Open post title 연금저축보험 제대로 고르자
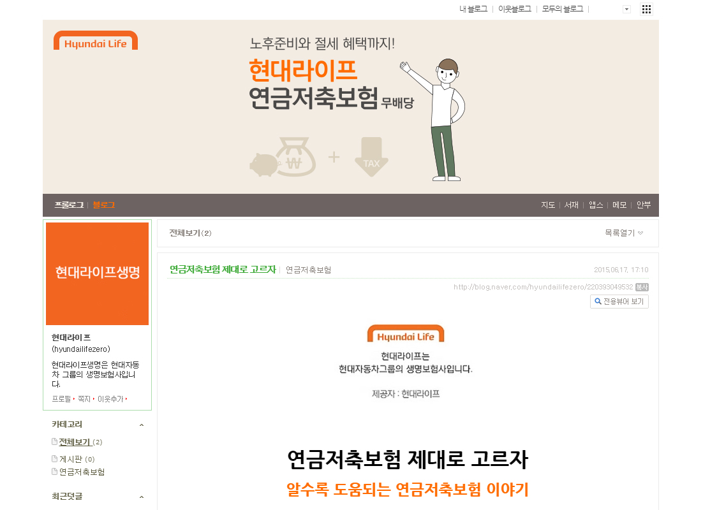703x510 pixels. click(223, 269)
